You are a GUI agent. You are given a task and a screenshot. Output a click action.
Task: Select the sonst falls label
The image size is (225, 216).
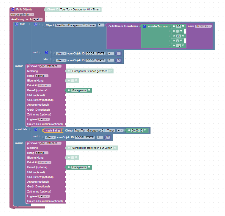pyautogui.click(x=21, y=129)
